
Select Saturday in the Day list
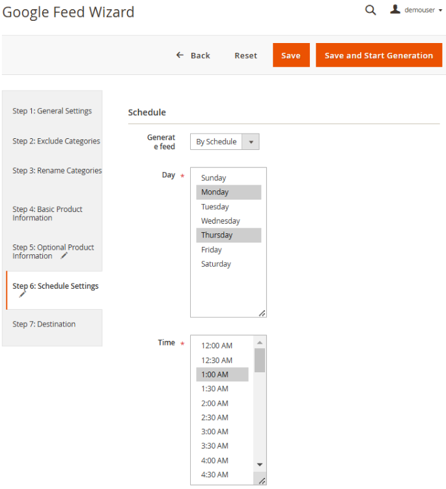[229, 264]
